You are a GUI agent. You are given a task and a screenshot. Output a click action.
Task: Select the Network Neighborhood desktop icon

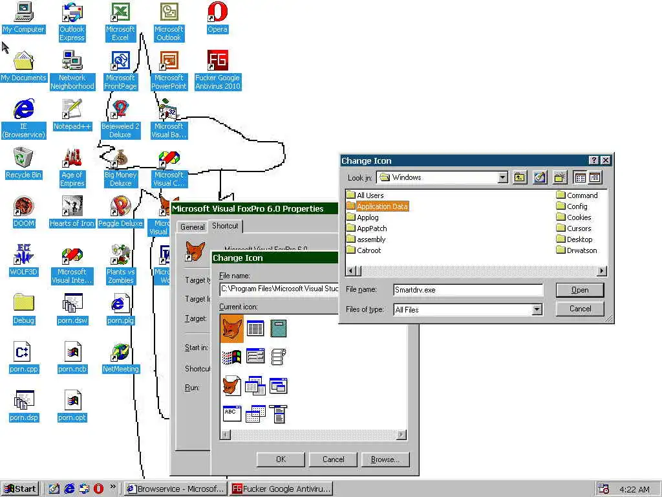click(72, 71)
